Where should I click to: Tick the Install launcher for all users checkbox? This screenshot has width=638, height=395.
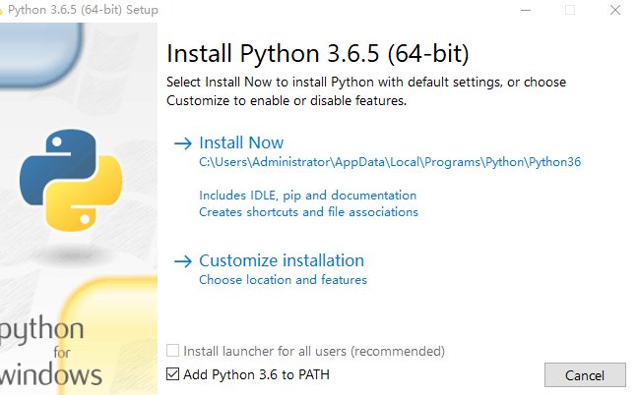pyautogui.click(x=173, y=351)
